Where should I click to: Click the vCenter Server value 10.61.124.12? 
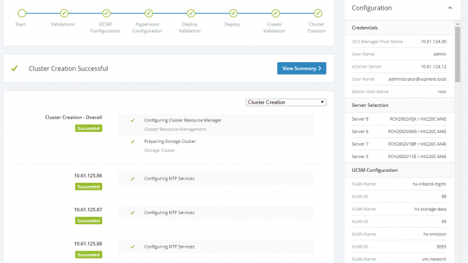(x=433, y=66)
